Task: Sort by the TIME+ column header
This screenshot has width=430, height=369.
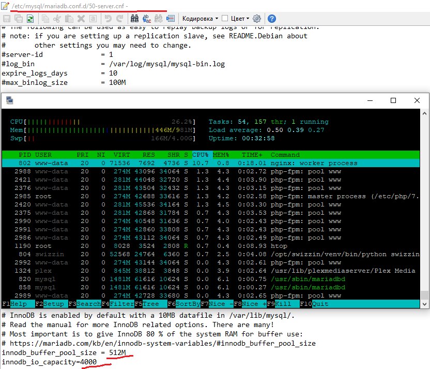Action: pyautogui.click(x=252, y=155)
